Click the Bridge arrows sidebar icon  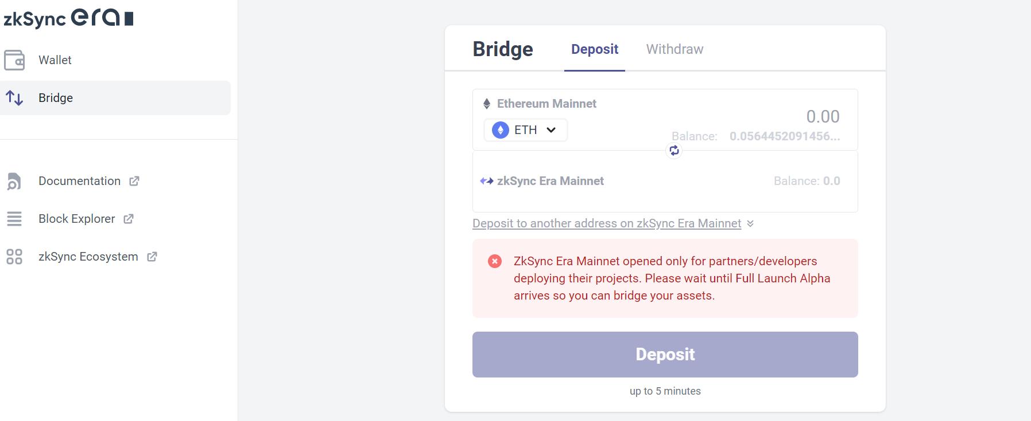pyautogui.click(x=14, y=98)
